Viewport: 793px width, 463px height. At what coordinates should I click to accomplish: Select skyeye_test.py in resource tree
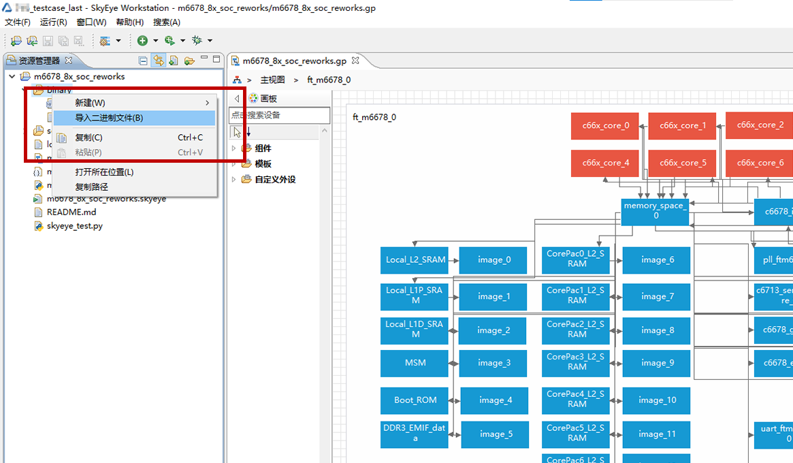75,225
